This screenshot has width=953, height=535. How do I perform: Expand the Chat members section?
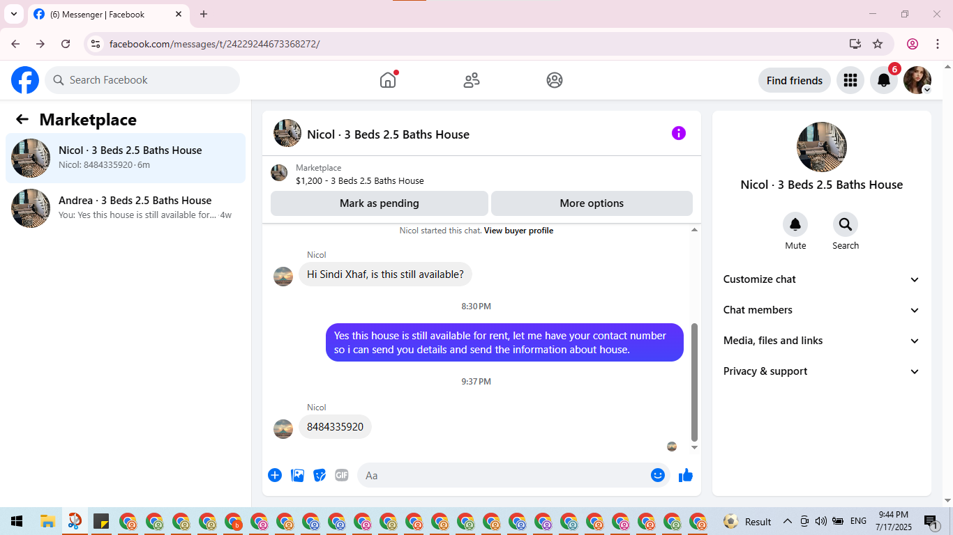click(x=822, y=310)
